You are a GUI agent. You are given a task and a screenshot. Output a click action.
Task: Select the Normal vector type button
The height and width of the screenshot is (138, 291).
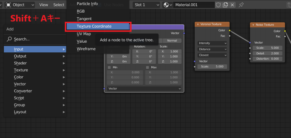172,41
